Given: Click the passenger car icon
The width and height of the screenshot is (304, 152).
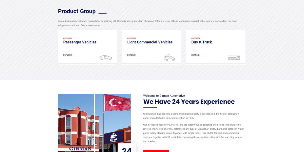Looking at the screenshot, I should [106, 58].
